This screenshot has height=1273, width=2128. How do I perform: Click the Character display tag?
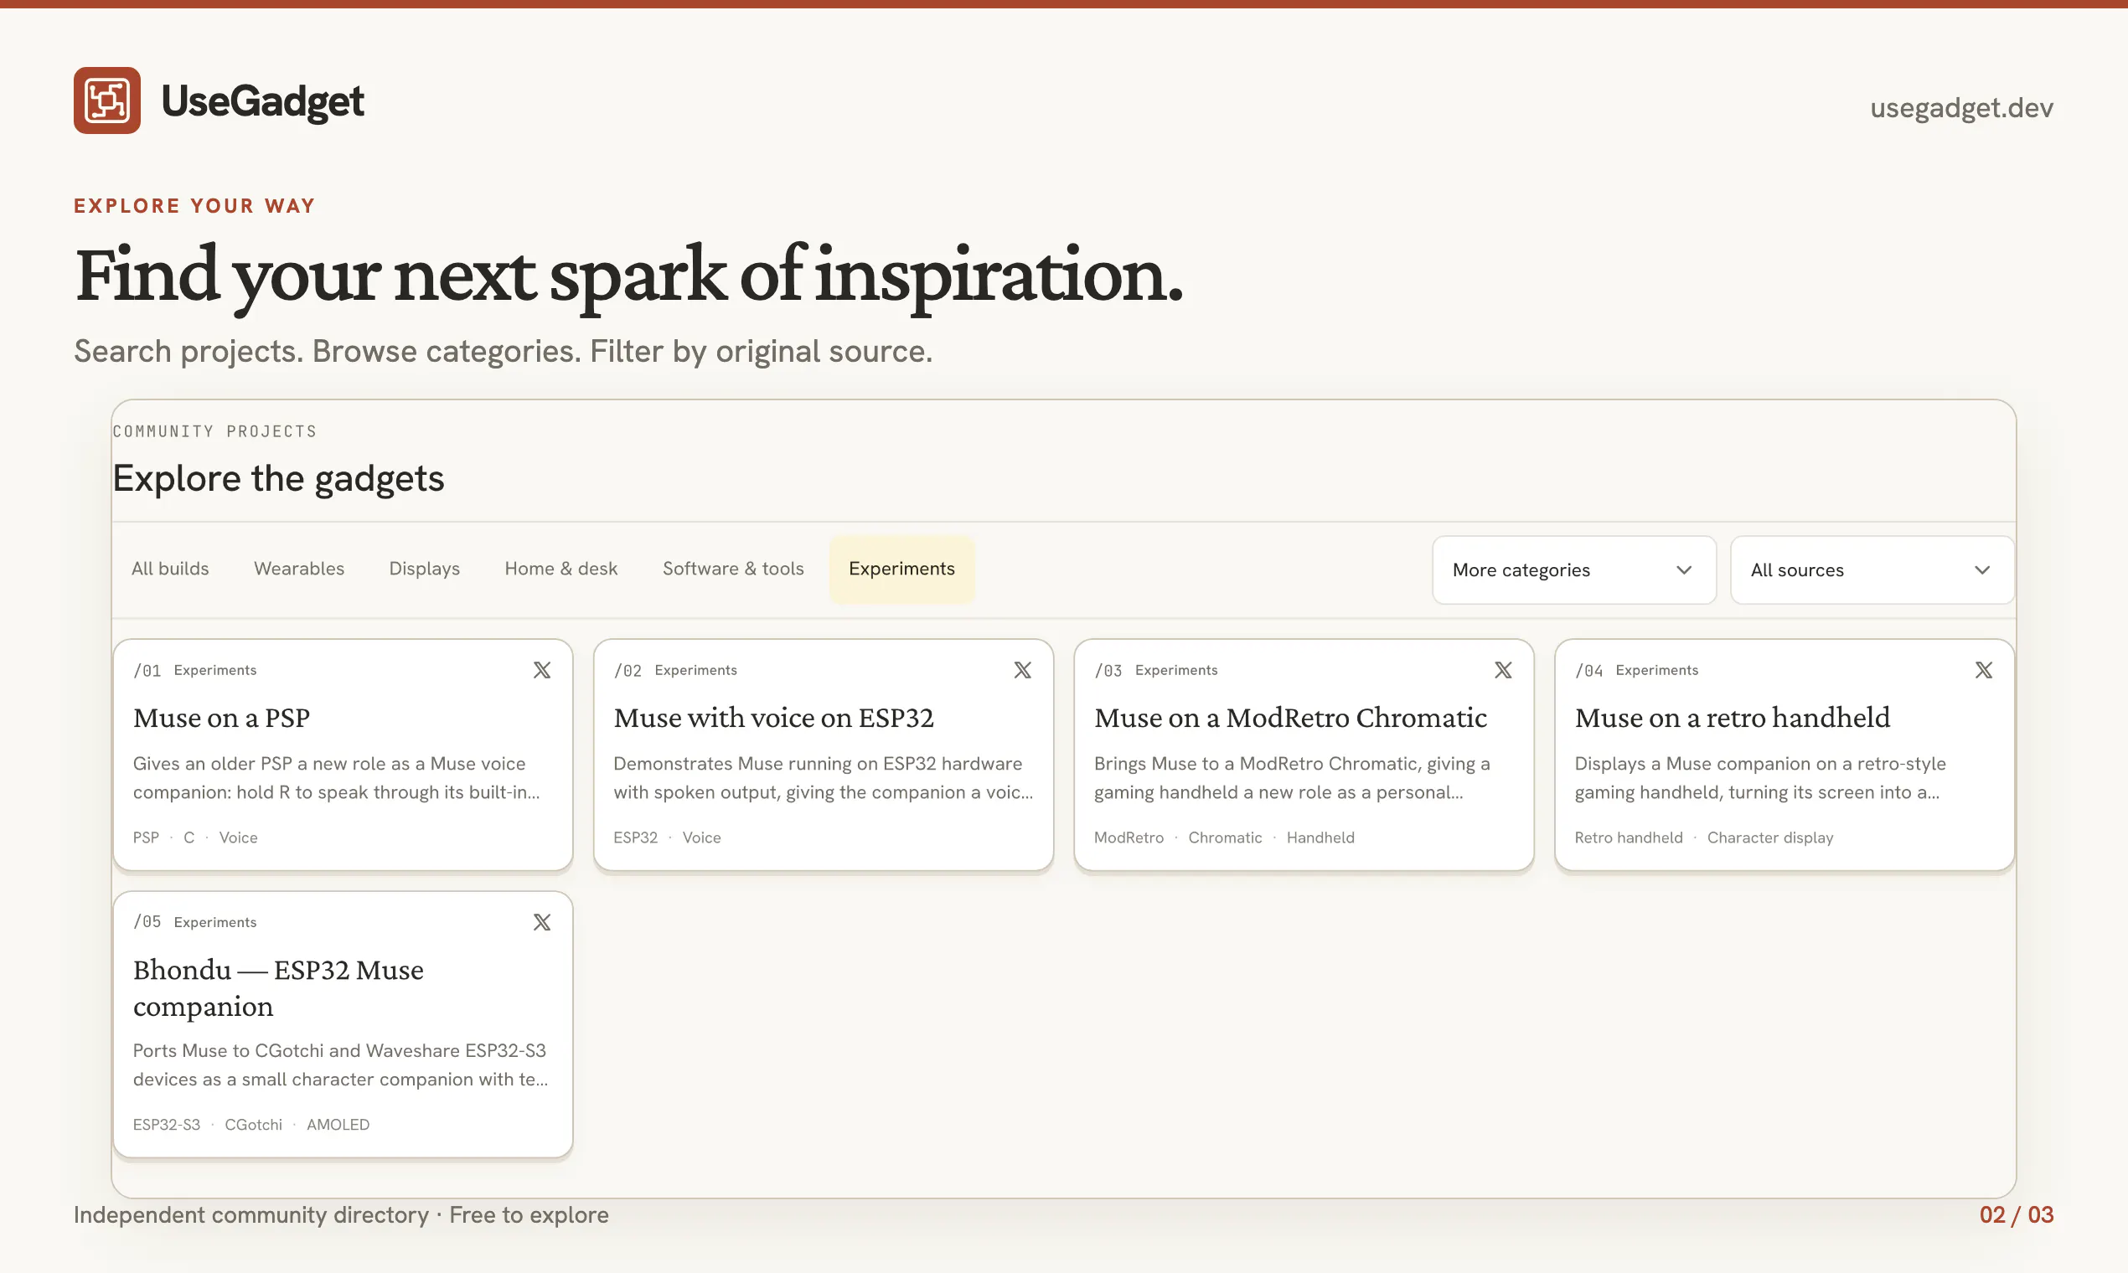[1769, 837]
